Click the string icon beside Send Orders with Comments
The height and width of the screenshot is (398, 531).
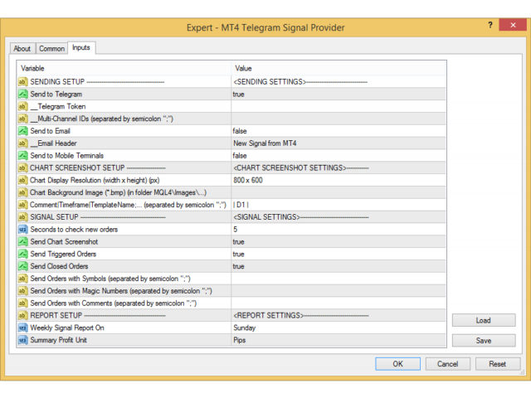pyautogui.click(x=22, y=303)
